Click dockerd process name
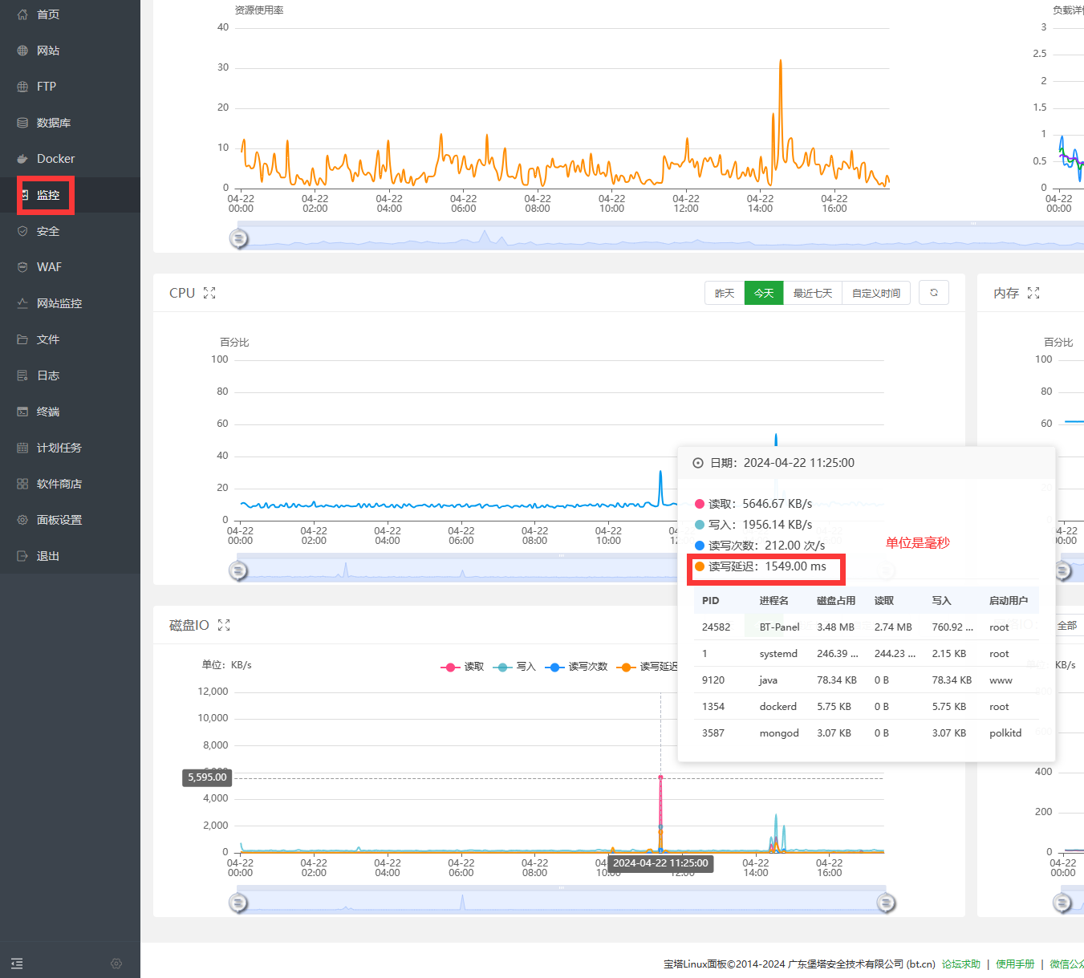This screenshot has width=1084, height=978. point(778,707)
